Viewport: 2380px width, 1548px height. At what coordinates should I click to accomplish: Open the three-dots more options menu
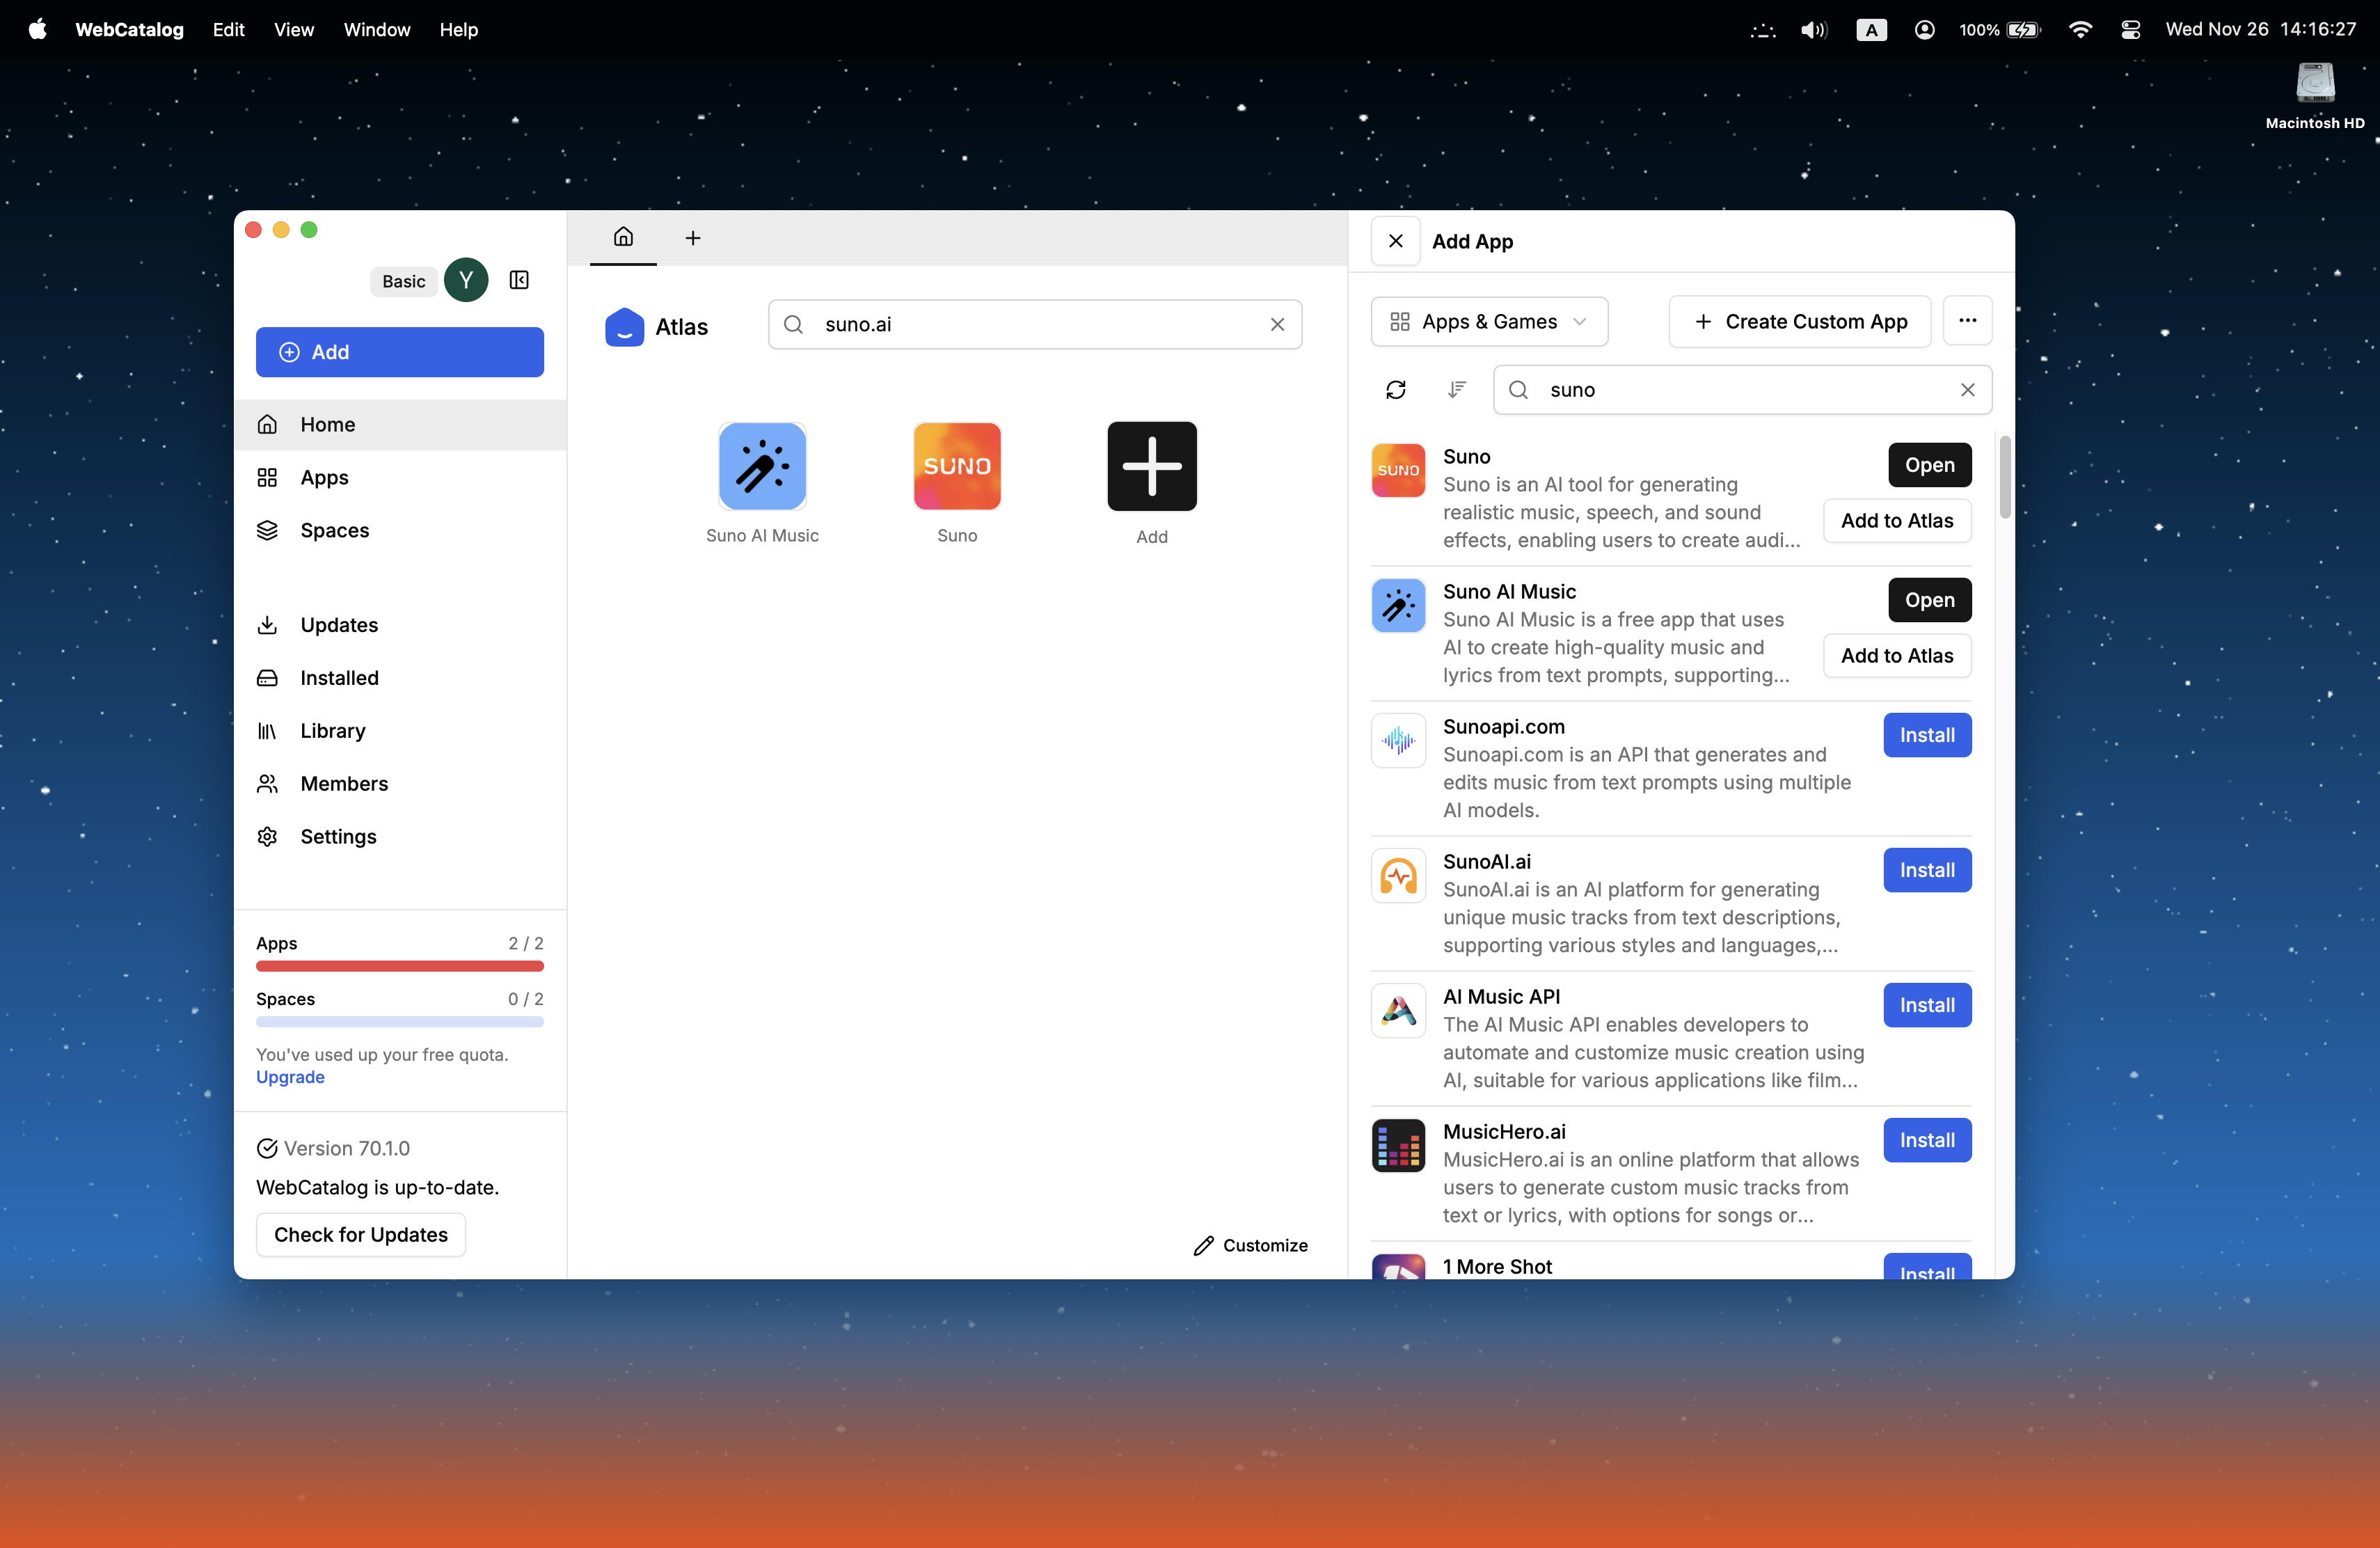(1967, 321)
